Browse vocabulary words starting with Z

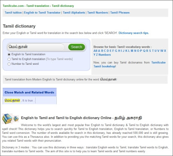(x=97, y=55)
